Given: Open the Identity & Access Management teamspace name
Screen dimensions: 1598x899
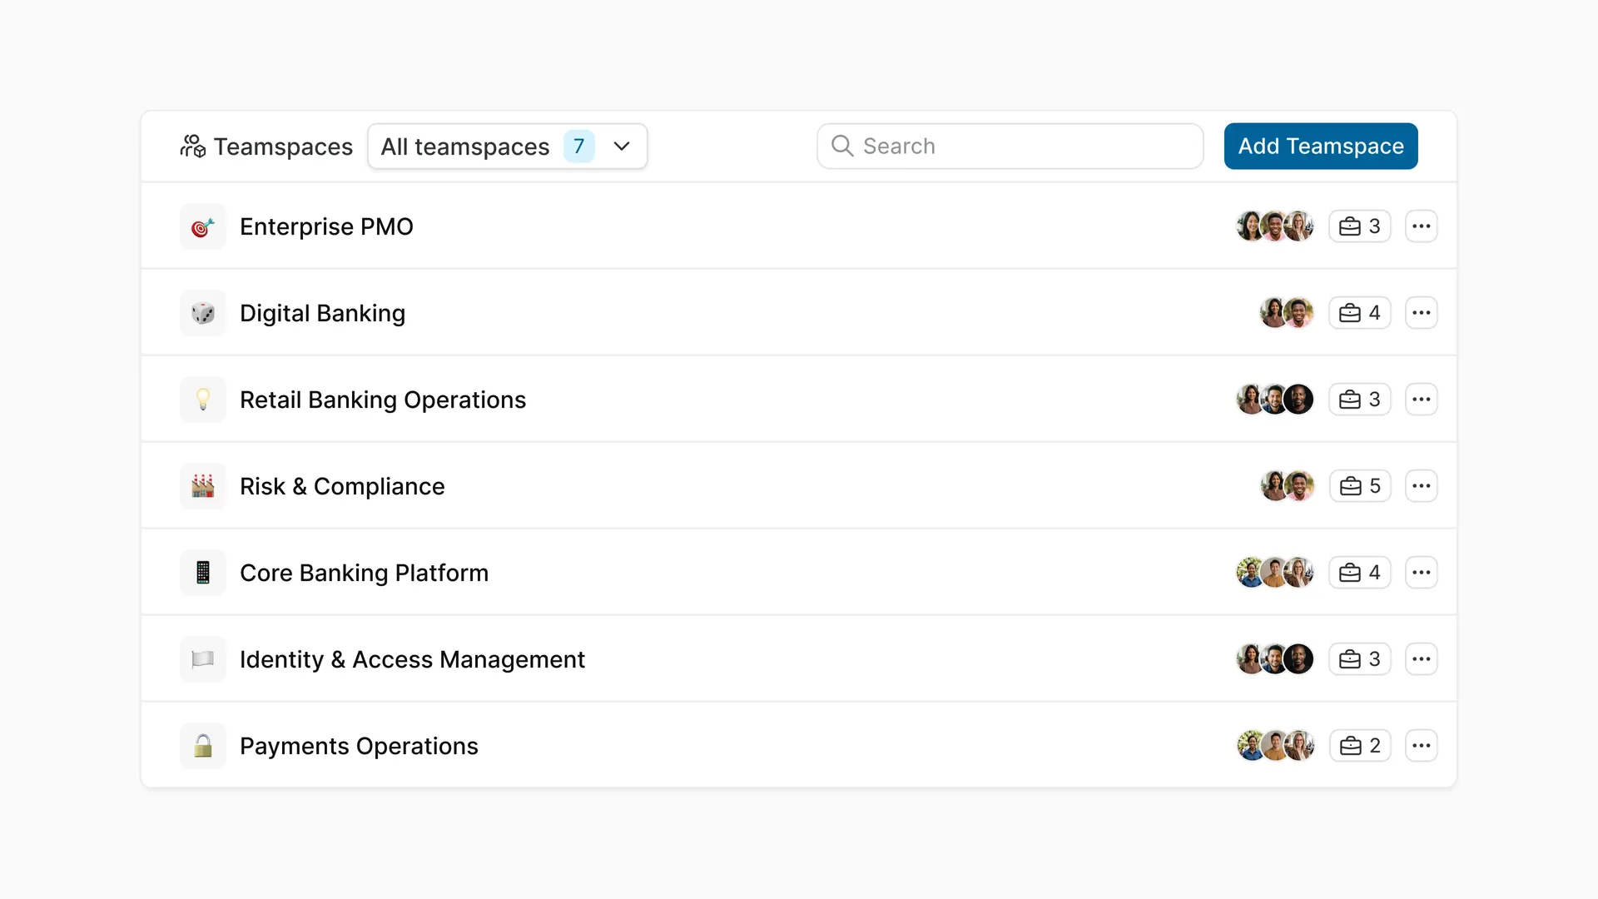Looking at the screenshot, I should click(x=412, y=659).
